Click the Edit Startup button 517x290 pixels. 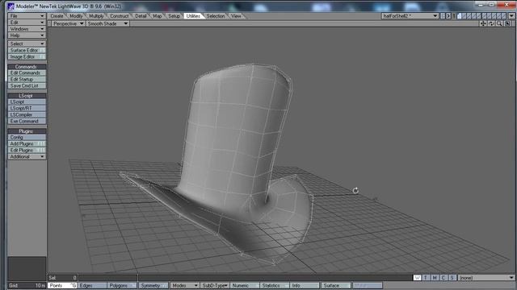pyautogui.click(x=27, y=79)
